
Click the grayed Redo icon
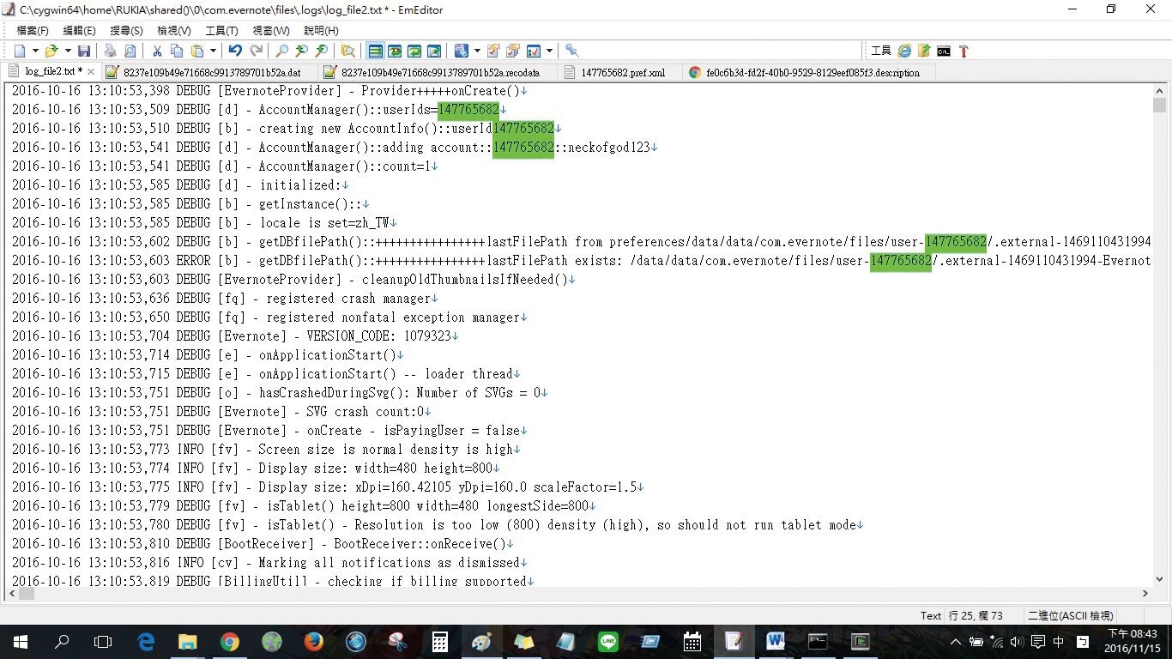(x=256, y=51)
